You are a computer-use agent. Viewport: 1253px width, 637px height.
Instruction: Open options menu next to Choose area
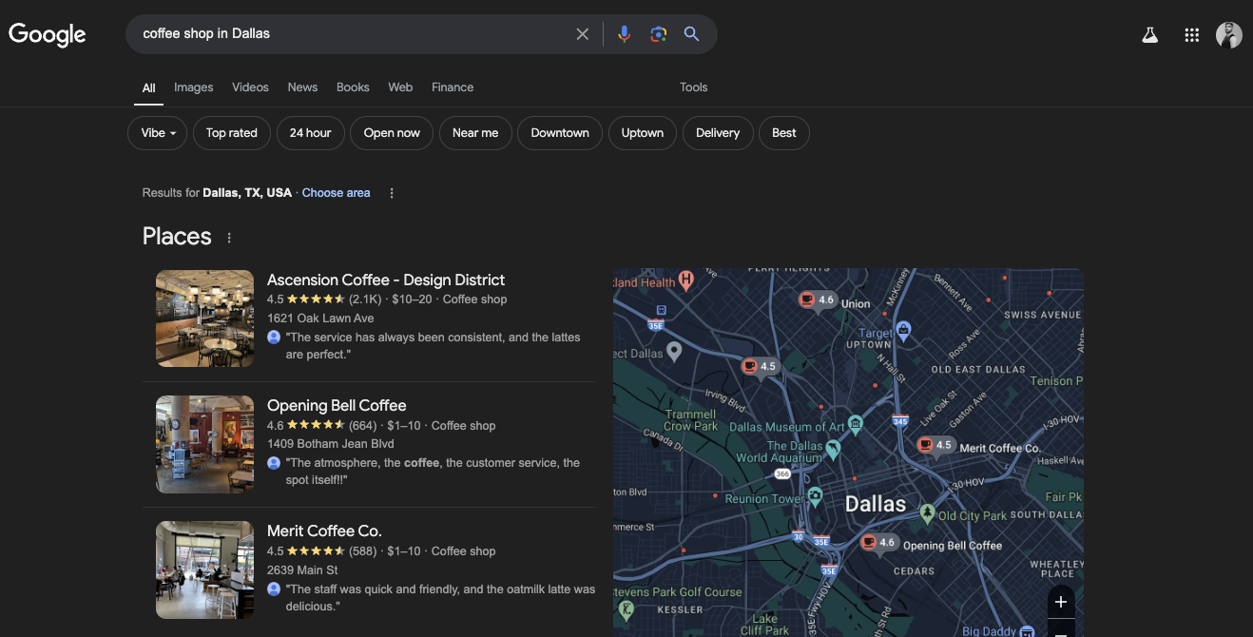(392, 193)
